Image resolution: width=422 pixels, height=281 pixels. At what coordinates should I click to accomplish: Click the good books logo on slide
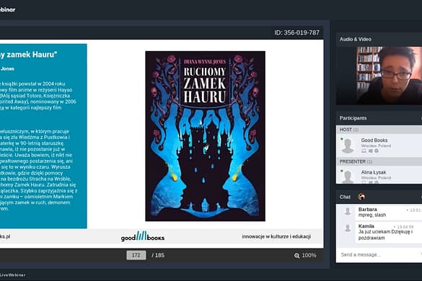[x=143, y=236]
